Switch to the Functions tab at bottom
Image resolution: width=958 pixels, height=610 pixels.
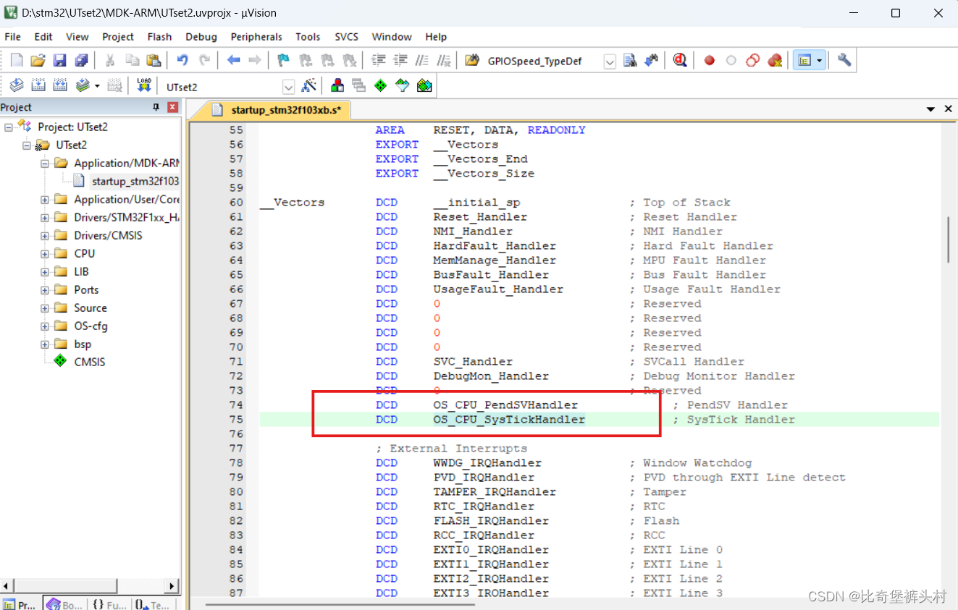(x=109, y=605)
